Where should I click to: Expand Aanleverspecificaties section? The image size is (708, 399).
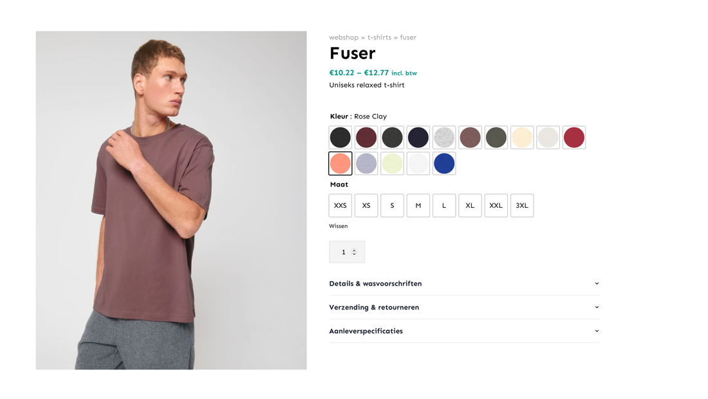click(x=464, y=331)
